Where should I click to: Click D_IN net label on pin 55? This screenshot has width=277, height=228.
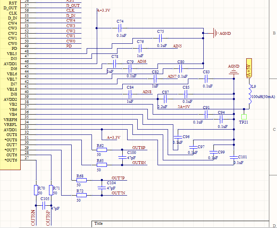[70, 16]
